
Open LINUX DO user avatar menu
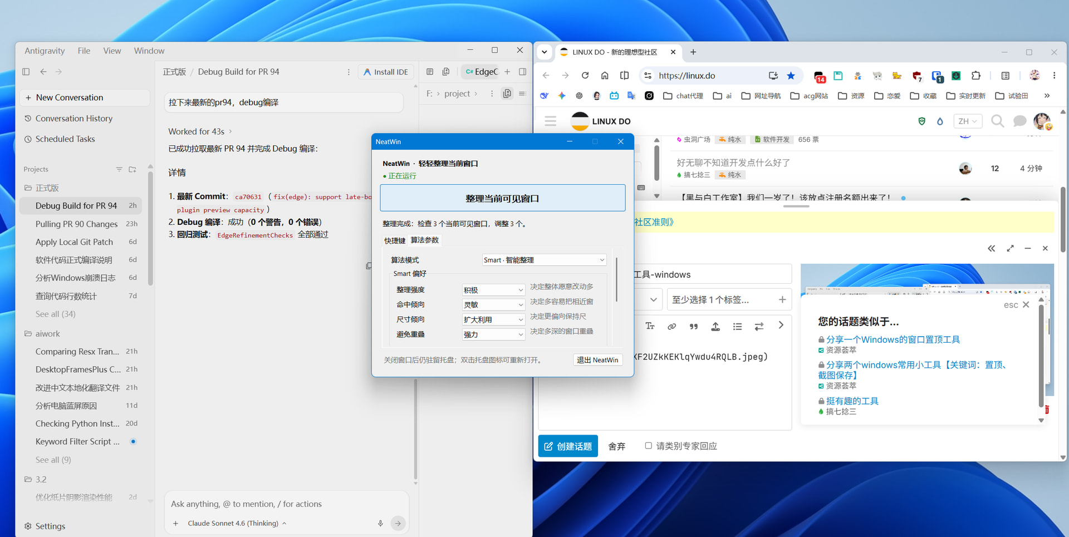1042,121
